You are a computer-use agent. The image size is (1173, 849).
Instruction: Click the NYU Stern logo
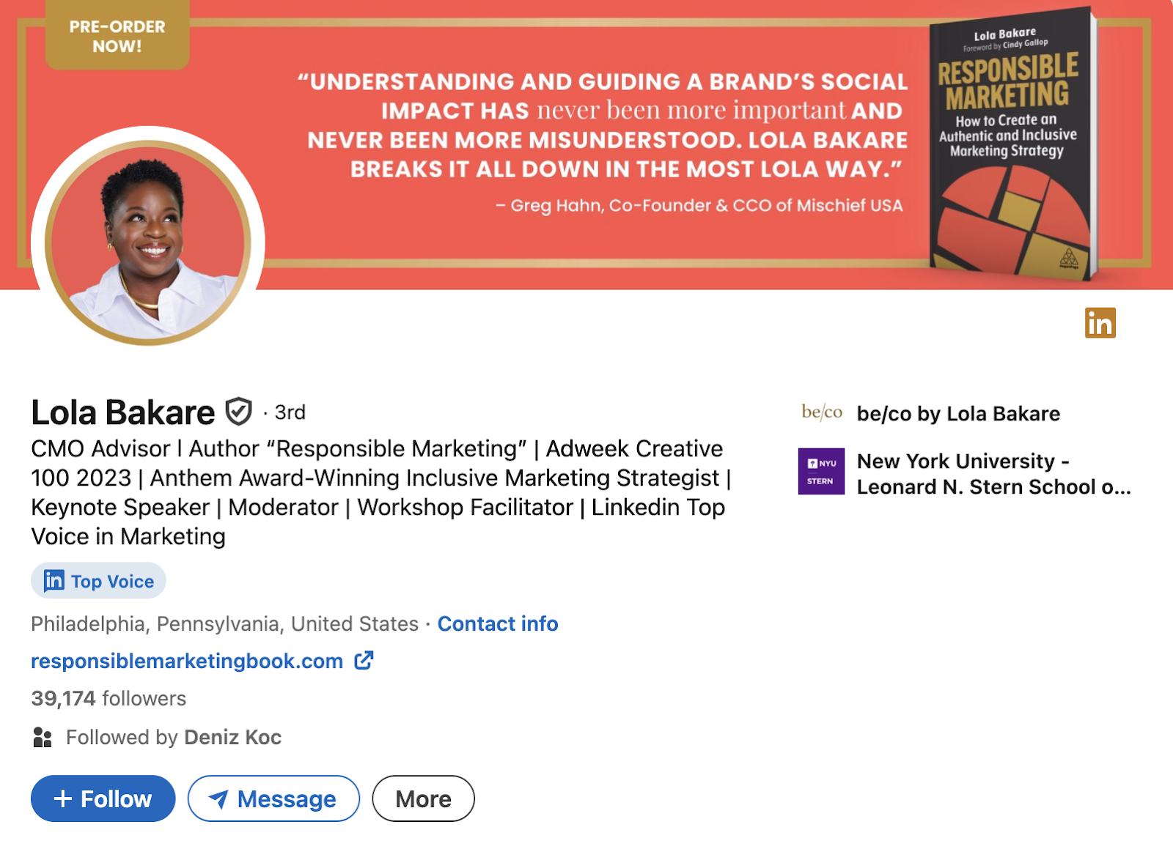pyautogui.click(x=821, y=471)
